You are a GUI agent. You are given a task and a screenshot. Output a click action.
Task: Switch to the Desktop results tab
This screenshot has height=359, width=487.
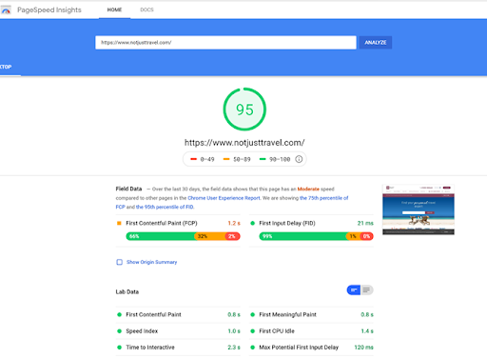click(6, 67)
